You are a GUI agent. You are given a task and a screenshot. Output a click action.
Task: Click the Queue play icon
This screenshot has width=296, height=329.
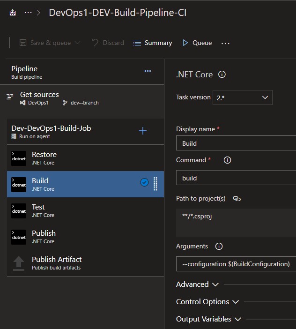pyautogui.click(x=185, y=43)
